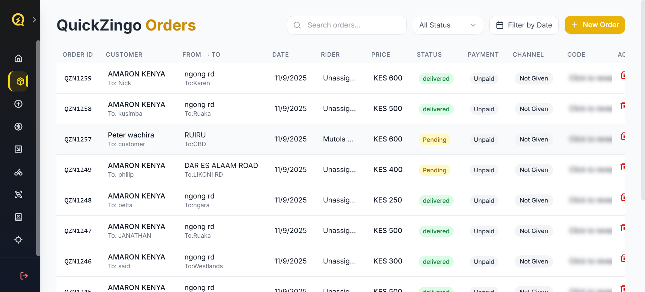
Task: Click price KES 300
Action: pos(388,261)
